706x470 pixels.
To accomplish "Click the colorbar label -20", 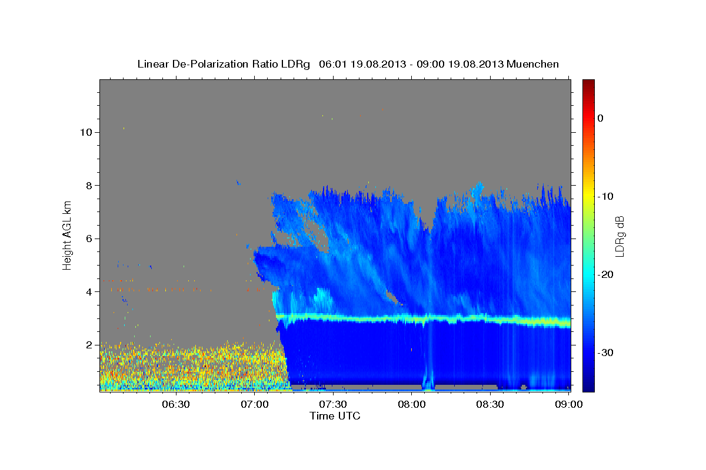I will pos(605,274).
